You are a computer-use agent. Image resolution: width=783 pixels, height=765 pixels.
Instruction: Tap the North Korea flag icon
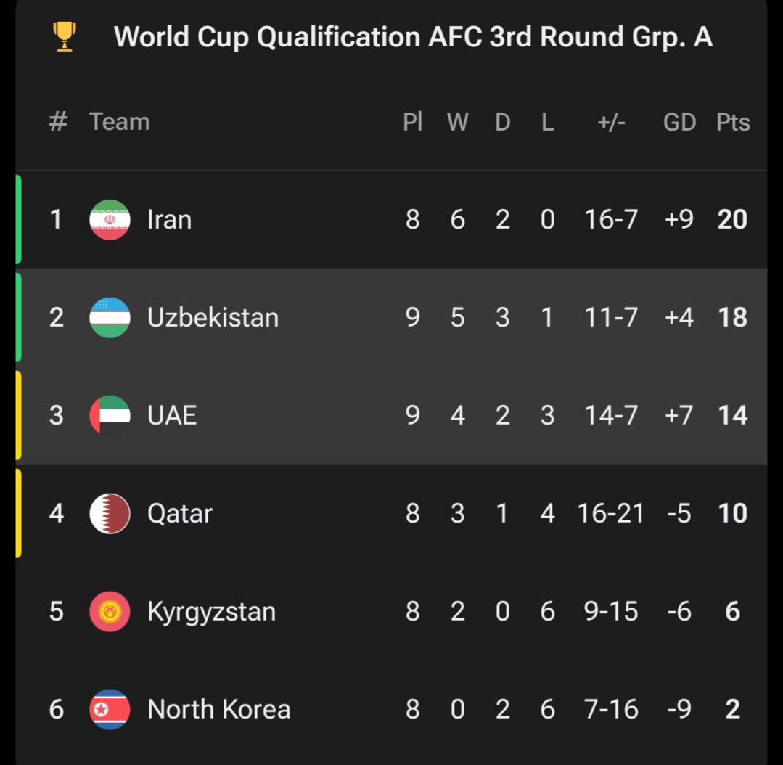pos(110,709)
